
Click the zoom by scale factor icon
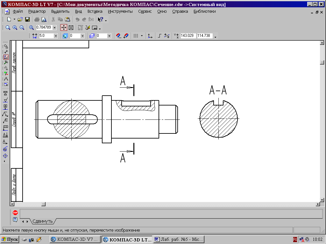(32, 28)
